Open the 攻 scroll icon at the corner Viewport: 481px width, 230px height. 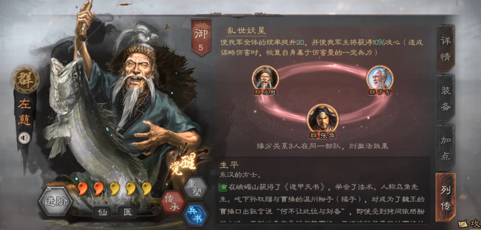coord(468,223)
